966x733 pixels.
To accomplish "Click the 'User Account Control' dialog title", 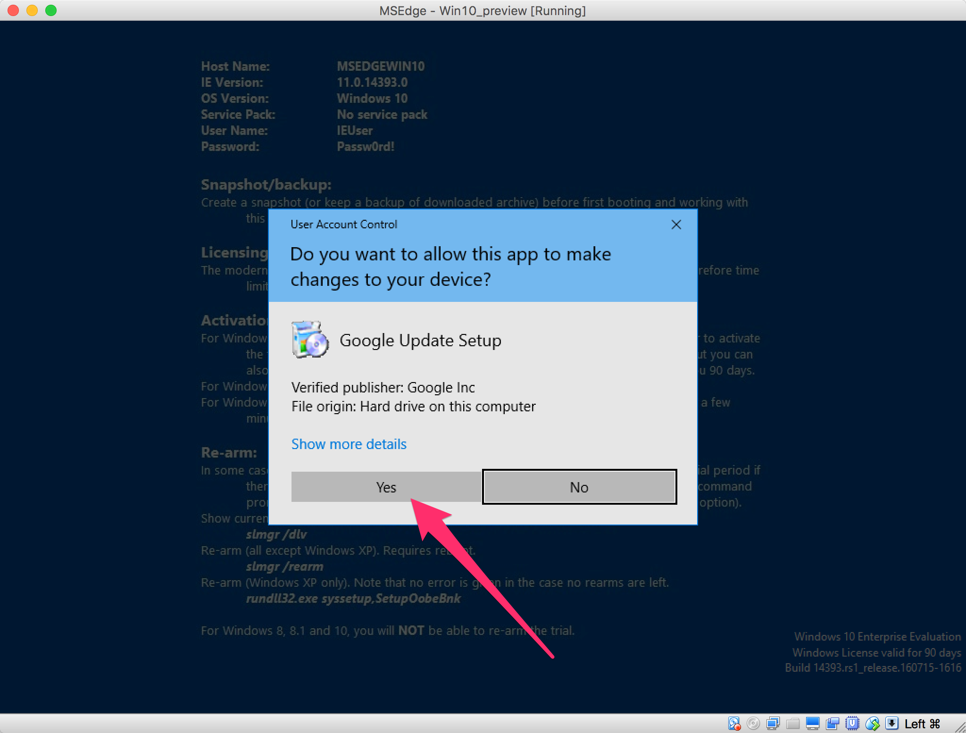I will pos(344,225).
